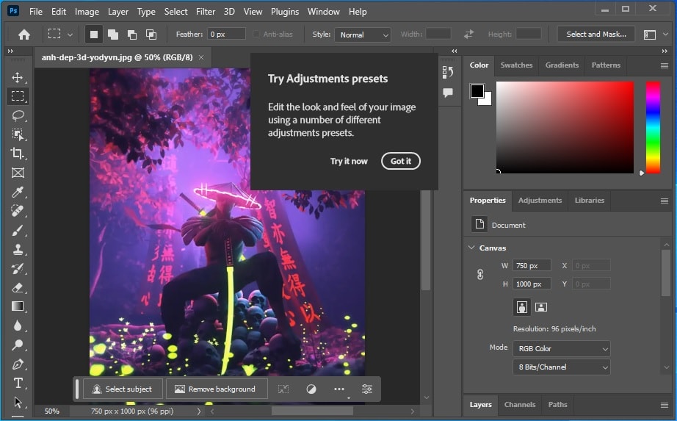Click Try it now link
The height and width of the screenshot is (421, 677).
349,161
